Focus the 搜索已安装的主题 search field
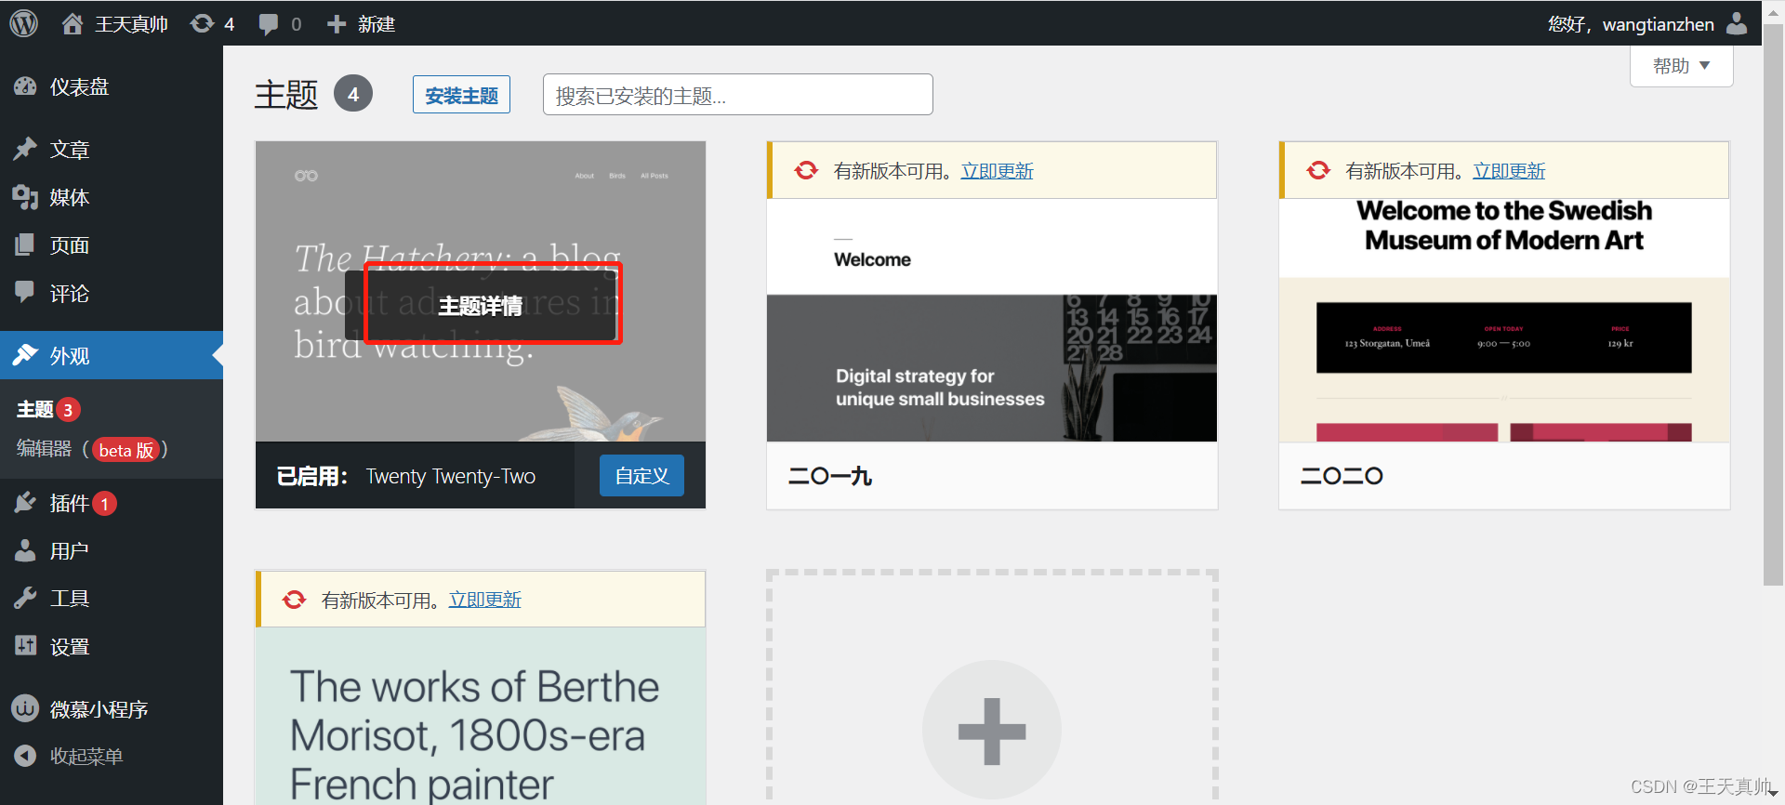Viewport: 1785px width, 805px height. (738, 95)
